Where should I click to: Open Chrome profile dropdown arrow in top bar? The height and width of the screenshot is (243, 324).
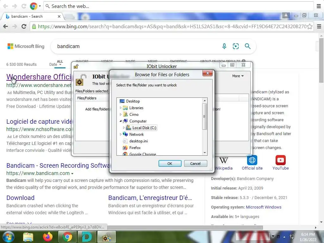[40, 6]
